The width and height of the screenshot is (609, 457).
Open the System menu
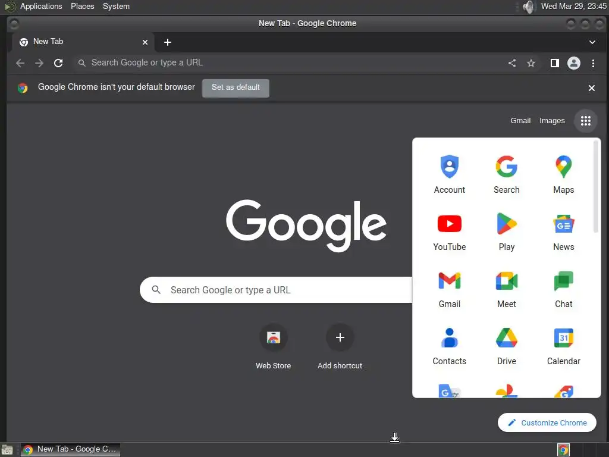tap(116, 6)
